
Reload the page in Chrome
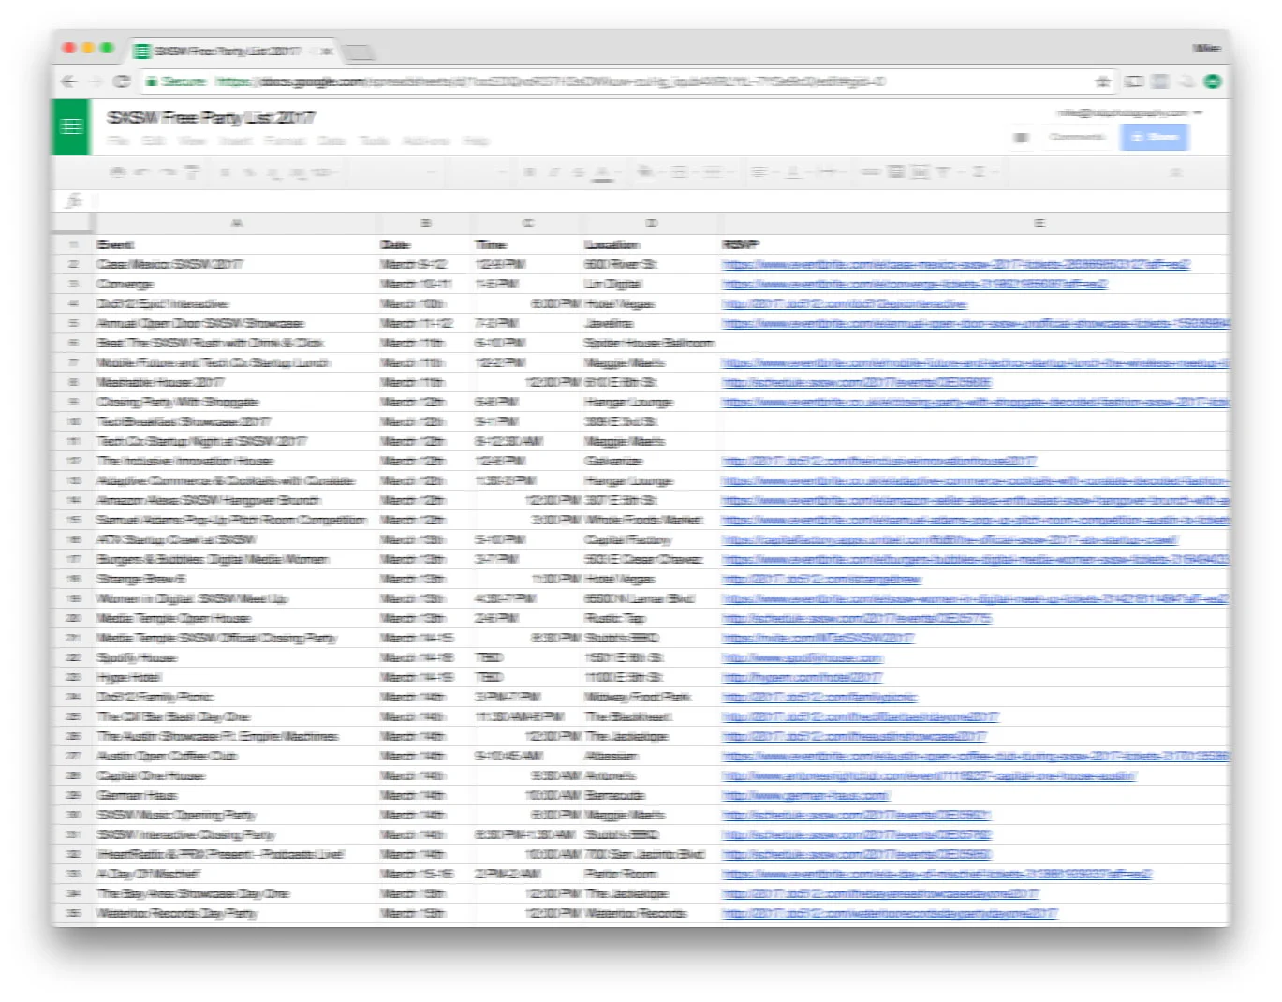pyautogui.click(x=122, y=81)
